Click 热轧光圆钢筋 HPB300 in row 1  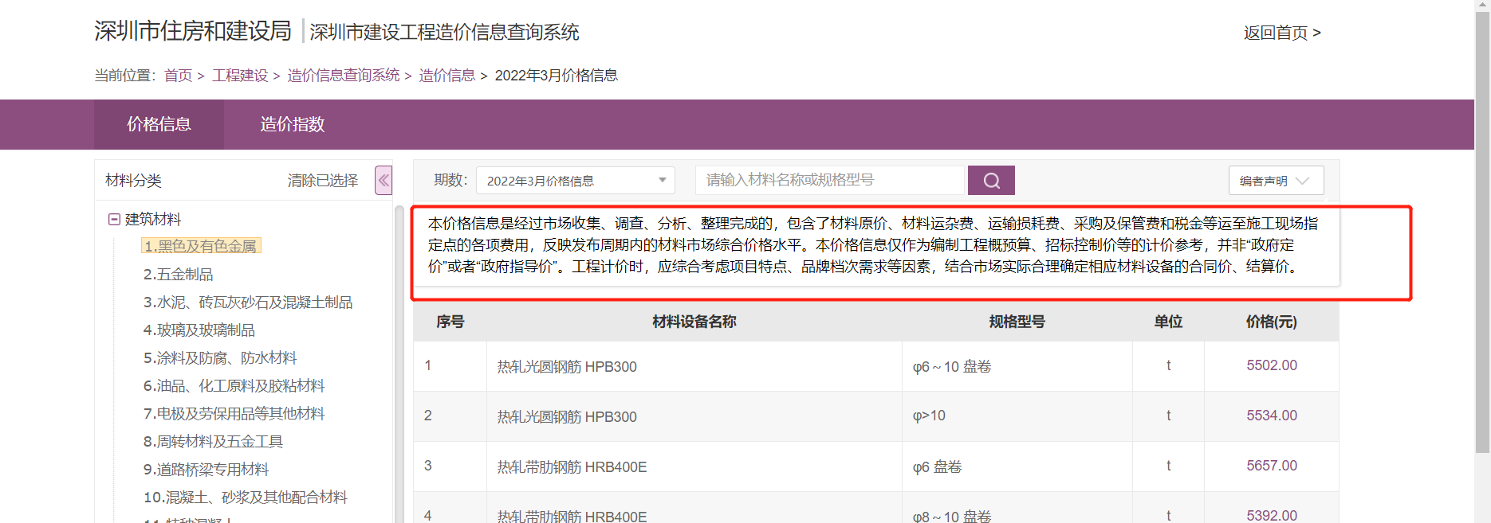pyautogui.click(x=567, y=367)
